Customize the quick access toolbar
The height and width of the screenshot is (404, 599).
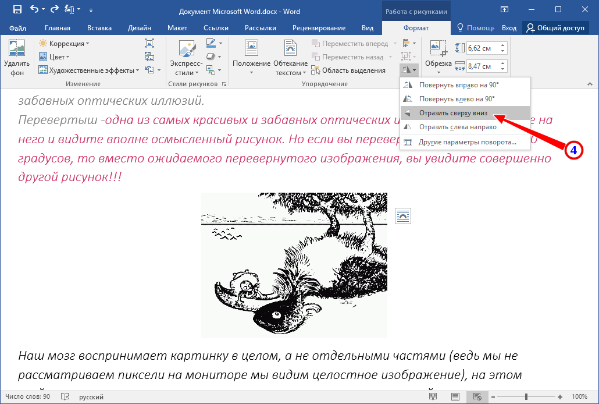point(91,10)
